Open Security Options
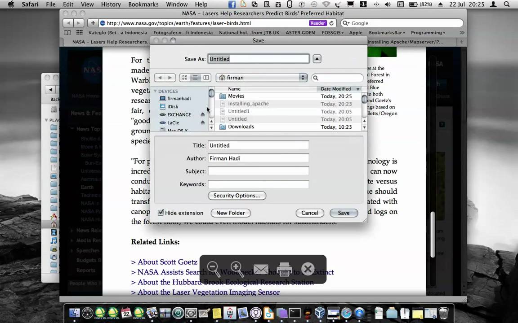The width and height of the screenshot is (518, 323). 237,196
